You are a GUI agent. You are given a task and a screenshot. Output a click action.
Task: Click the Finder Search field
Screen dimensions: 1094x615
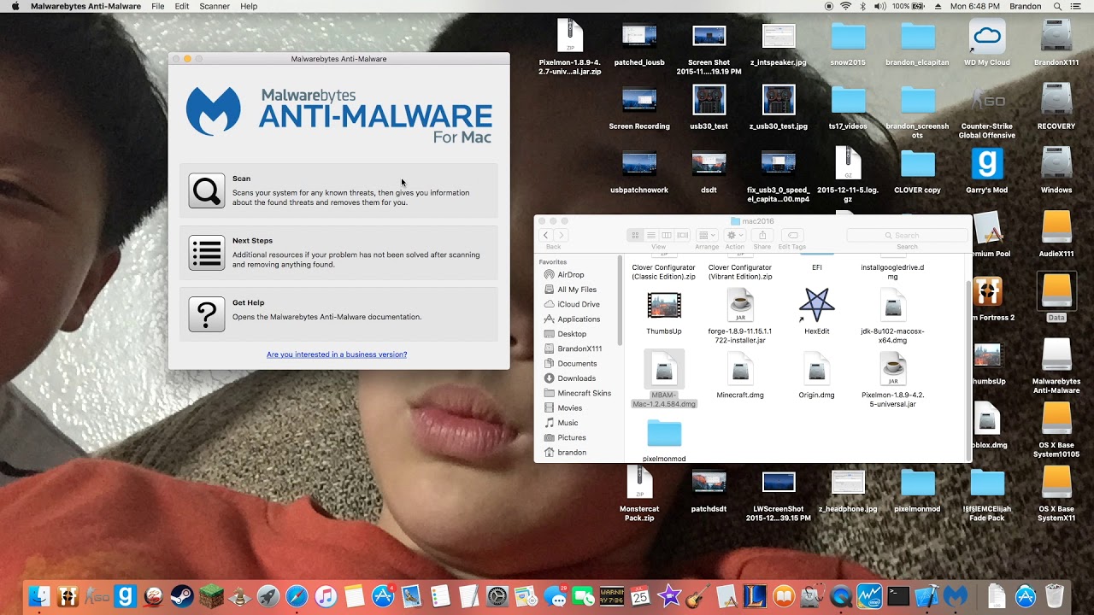click(907, 235)
